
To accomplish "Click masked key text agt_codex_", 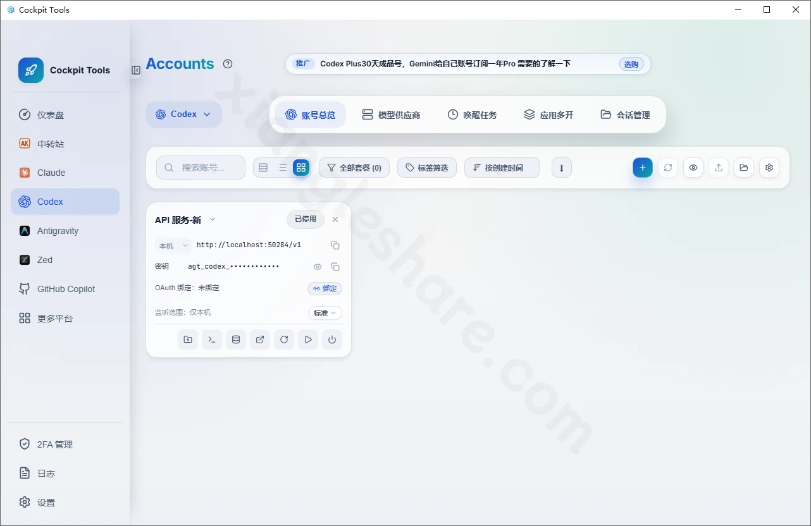I will (233, 267).
